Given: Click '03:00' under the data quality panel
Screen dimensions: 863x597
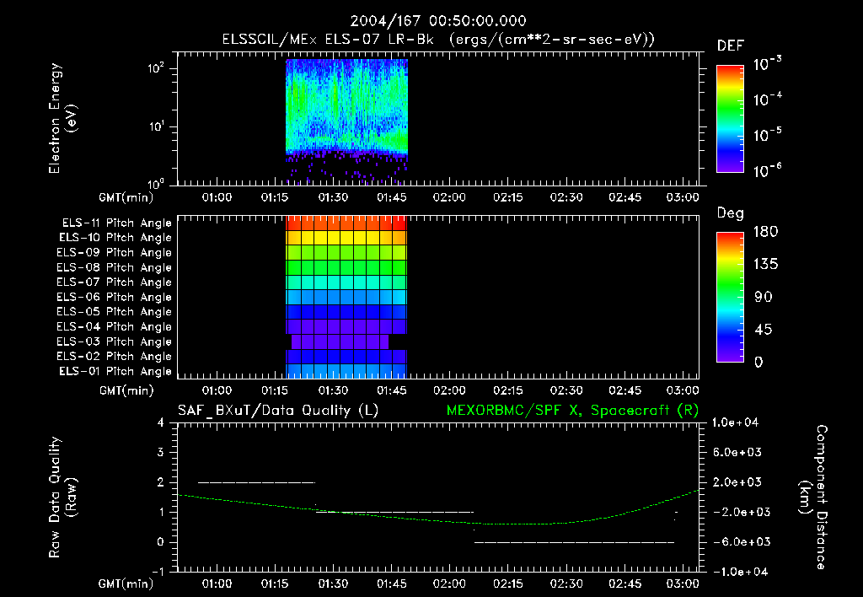Looking at the screenshot, I should (683, 584).
